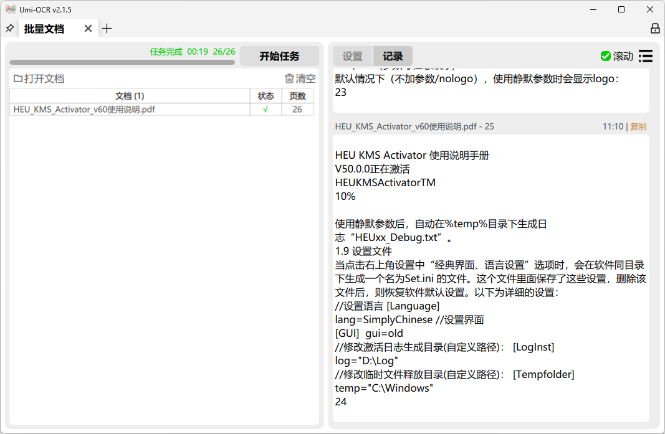Click the line 1.9 设置文件 in result text
The width and height of the screenshot is (665, 434).
tap(363, 251)
